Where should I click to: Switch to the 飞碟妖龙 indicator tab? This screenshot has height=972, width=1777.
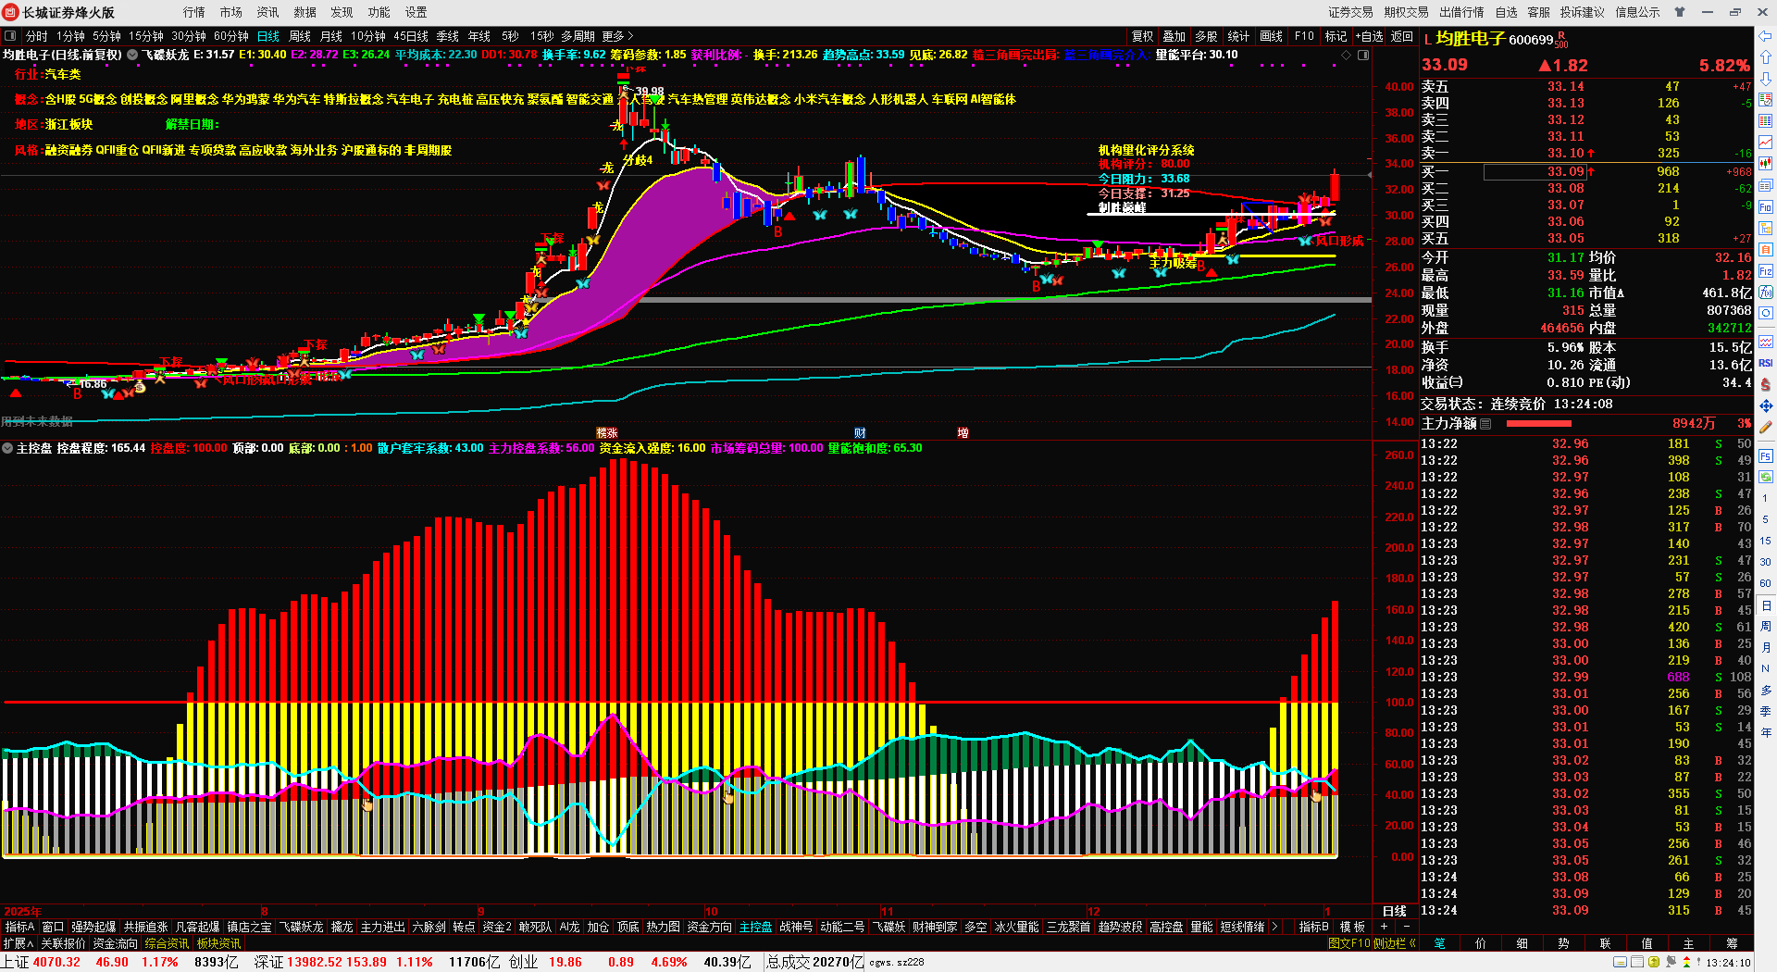click(x=302, y=927)
